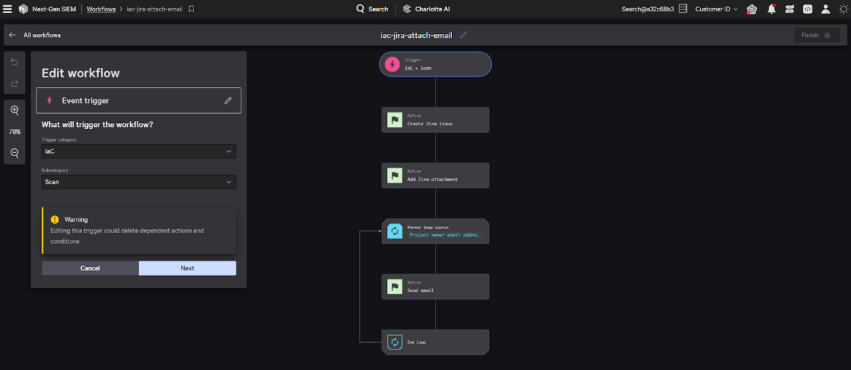Click the Edit workflow heading
Image resolution: width=851 pixels, height=370 pixels.
click(x=80, y=73)
